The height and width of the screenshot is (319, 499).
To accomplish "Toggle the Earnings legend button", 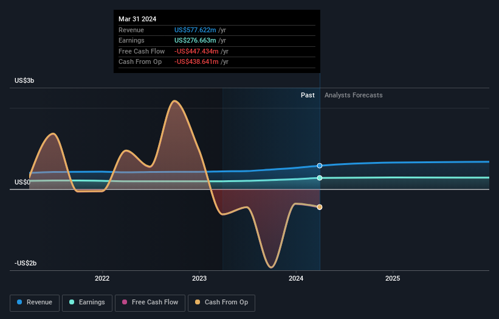I will click(87, 303).
